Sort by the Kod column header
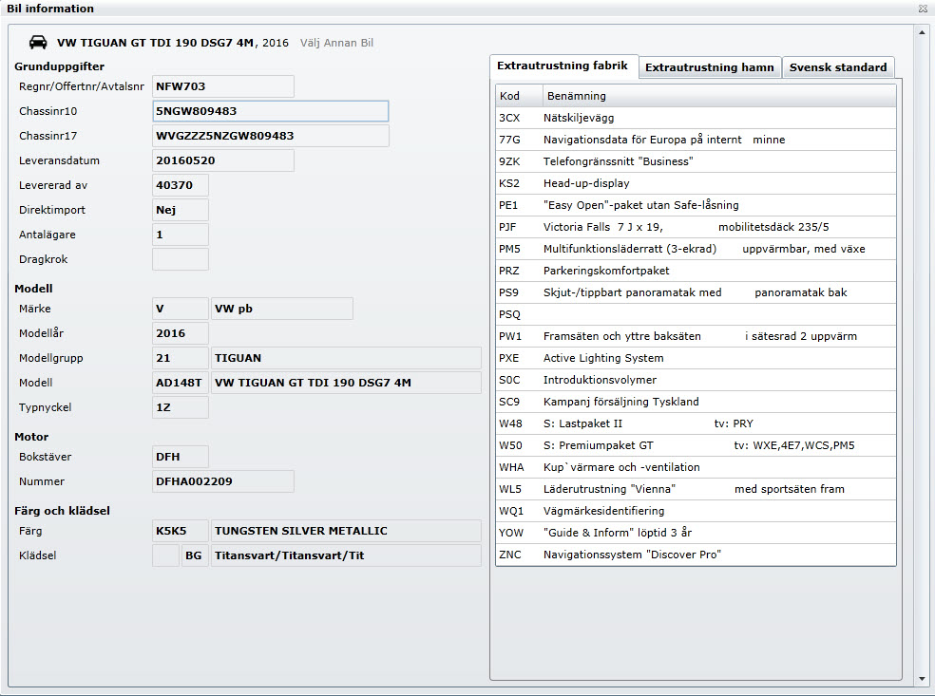 pyautogui.click(x=519, y=96)
